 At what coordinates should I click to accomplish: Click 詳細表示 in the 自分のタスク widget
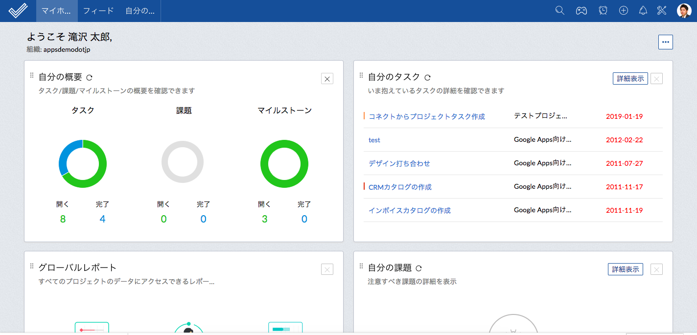[x=630, y=78]
